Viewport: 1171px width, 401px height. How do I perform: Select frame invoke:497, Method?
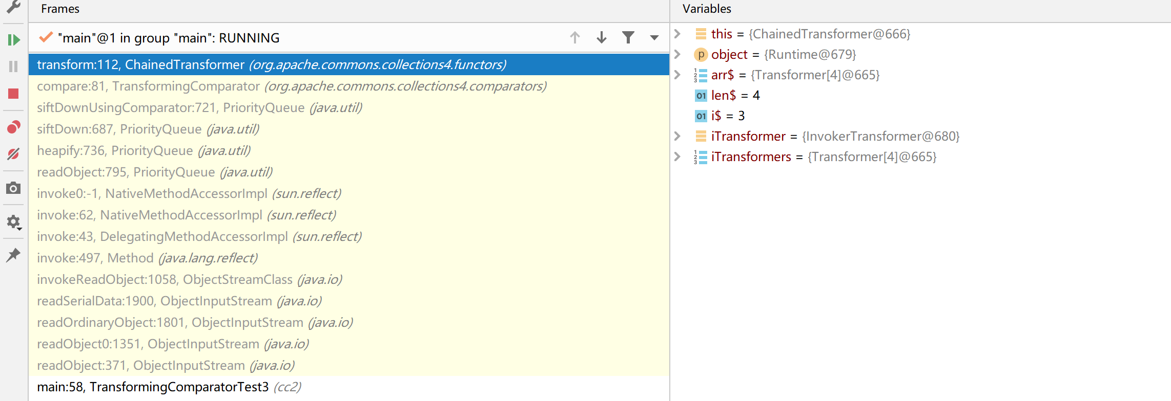(349, 258)
